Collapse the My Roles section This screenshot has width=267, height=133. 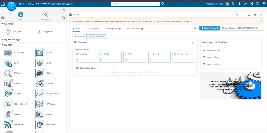[x=2, y=24]
